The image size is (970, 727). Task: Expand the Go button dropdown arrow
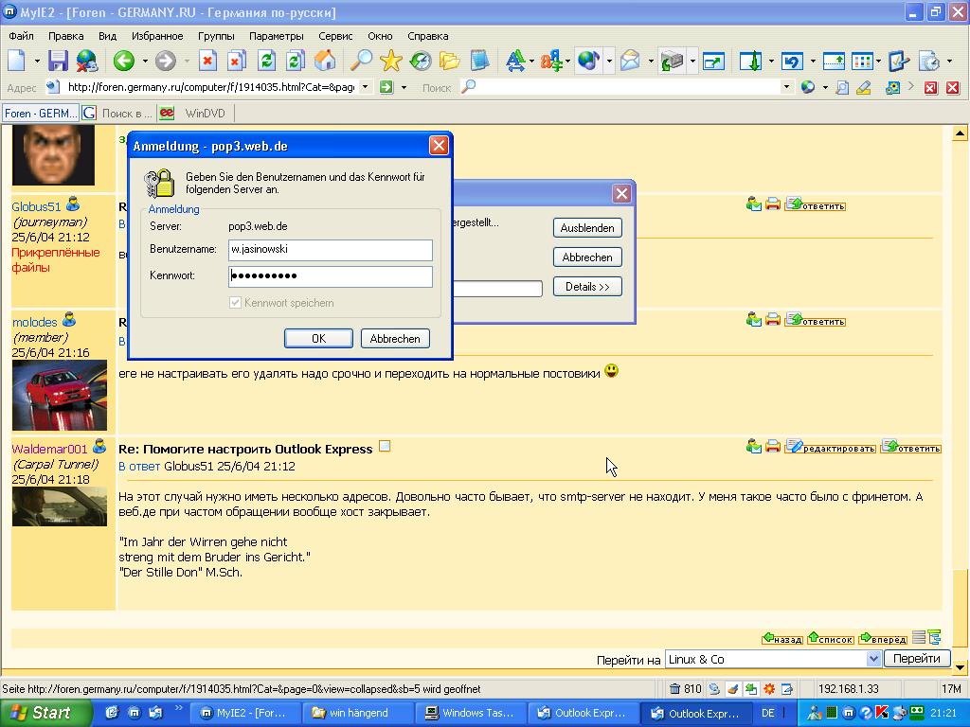pyautogui.click(x=404, y=88)
